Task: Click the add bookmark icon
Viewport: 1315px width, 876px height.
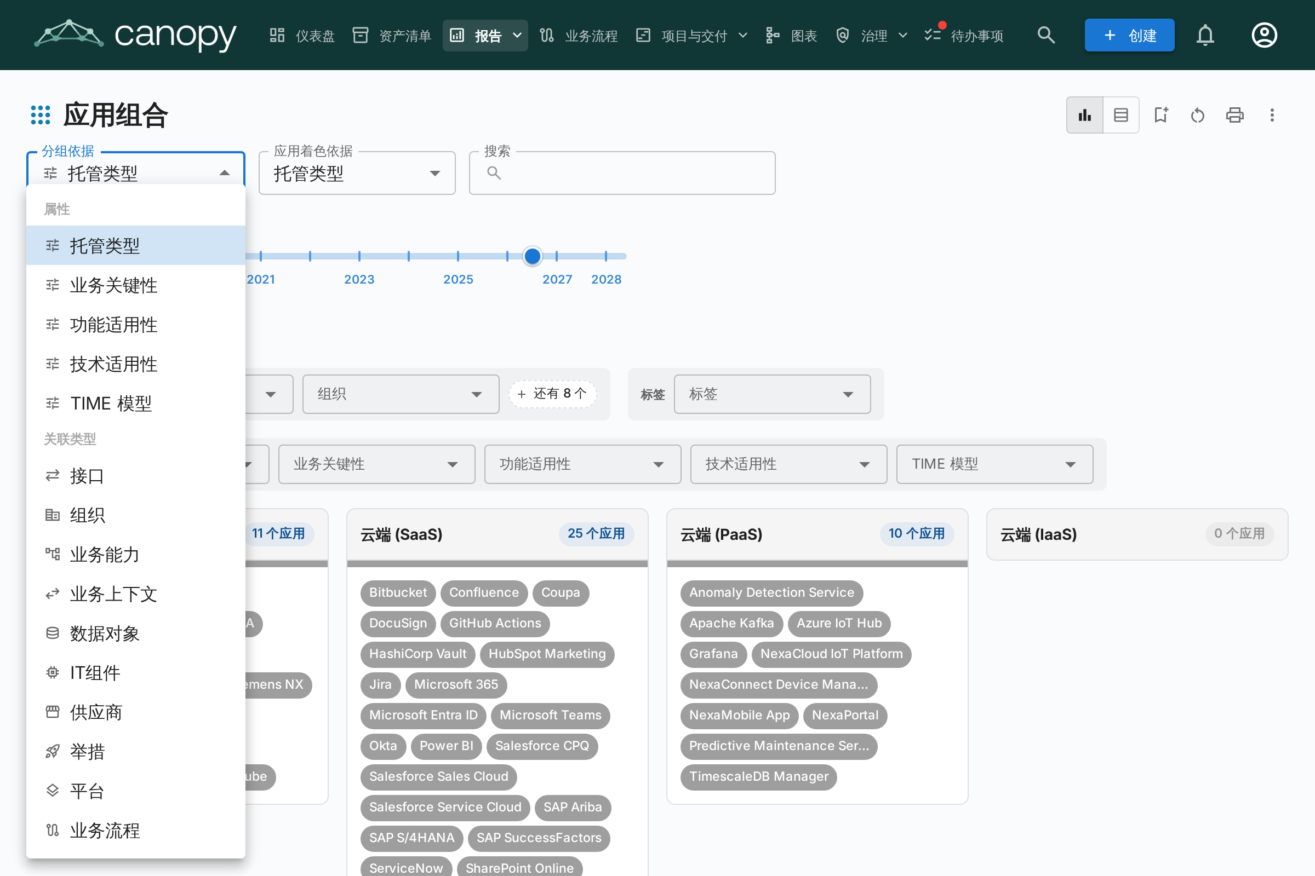Action: 1161,115
